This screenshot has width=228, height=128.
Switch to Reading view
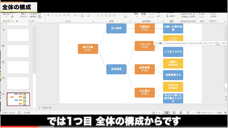(x=180, y=113)
